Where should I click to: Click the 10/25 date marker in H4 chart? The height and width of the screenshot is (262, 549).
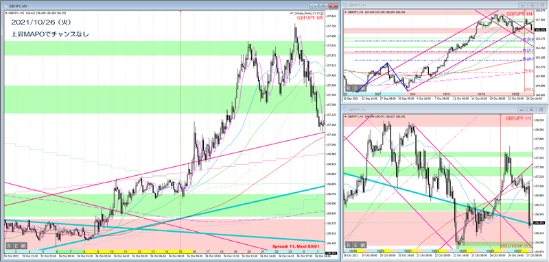click(x=515, y=94)
